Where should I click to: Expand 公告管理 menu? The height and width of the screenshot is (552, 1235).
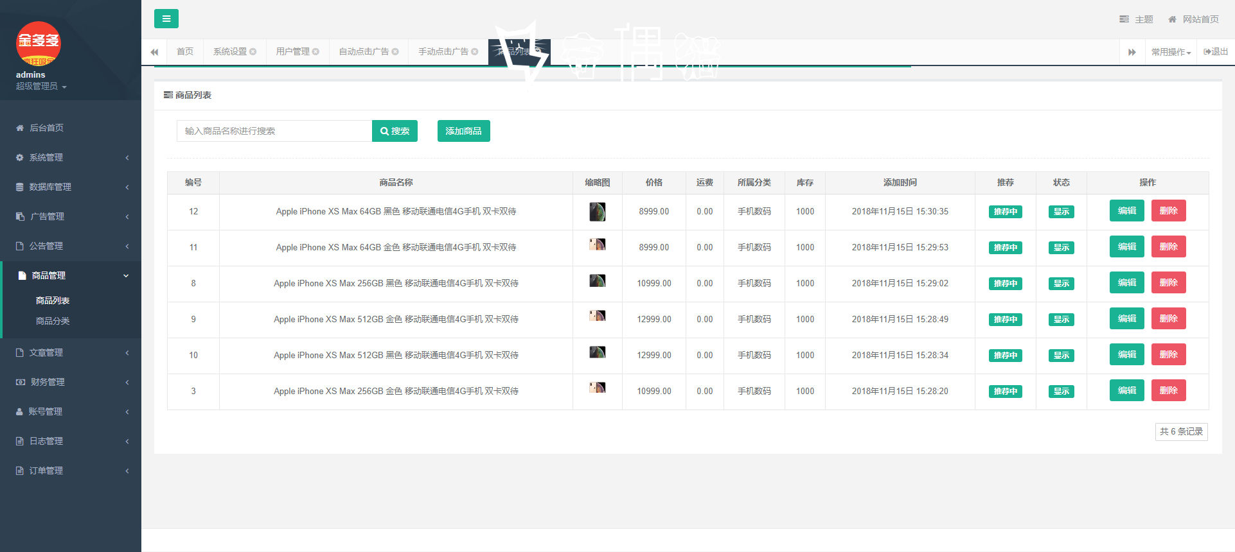click(71, 246)
